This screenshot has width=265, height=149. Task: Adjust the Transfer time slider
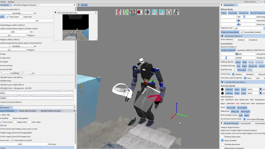click(238, 58)
